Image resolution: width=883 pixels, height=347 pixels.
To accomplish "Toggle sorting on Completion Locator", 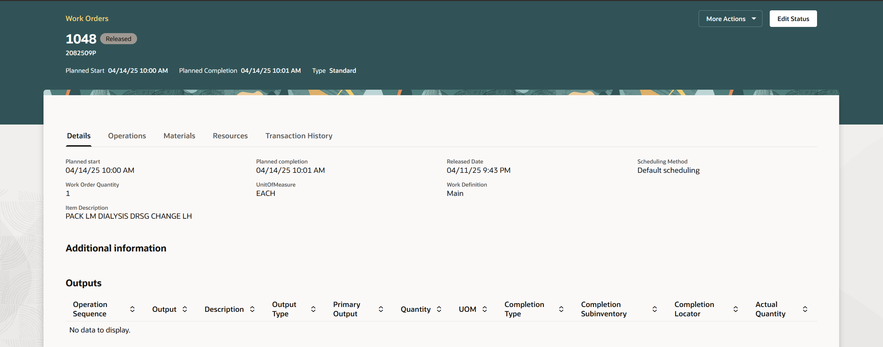I will pyautogui.click(x=735, y=309).
